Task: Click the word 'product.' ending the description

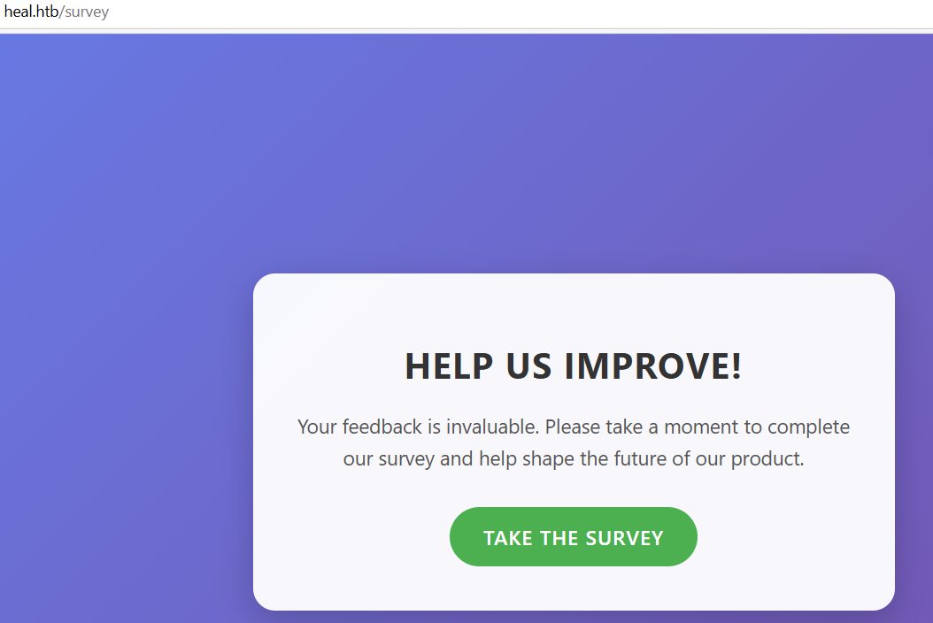Action: point(767,459)
